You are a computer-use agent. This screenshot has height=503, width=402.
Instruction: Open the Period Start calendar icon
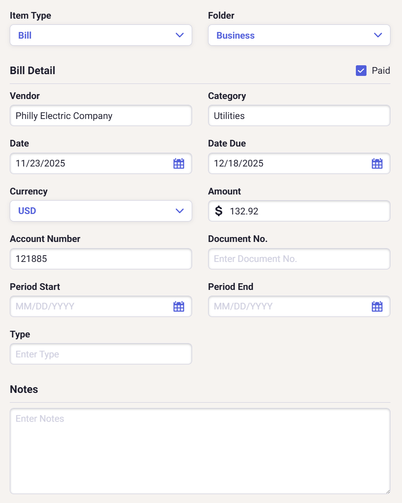178,306
